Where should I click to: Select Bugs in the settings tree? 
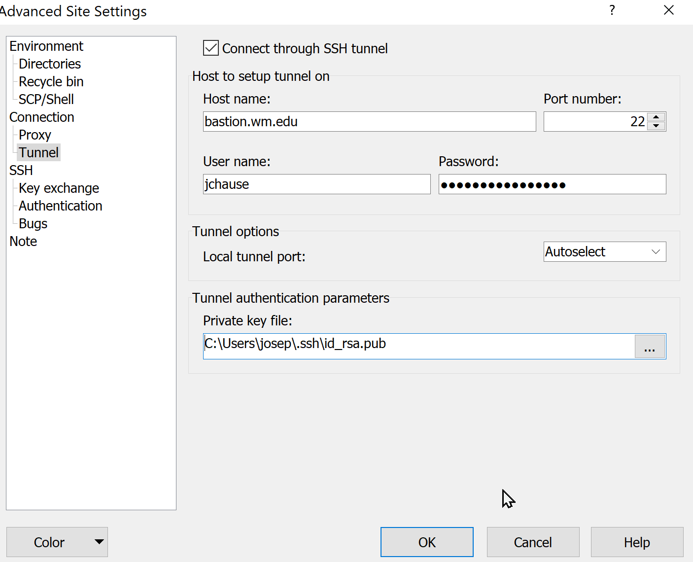click(33, 224)
